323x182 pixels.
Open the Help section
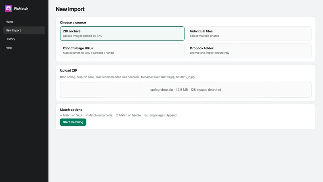coord(24,48)
